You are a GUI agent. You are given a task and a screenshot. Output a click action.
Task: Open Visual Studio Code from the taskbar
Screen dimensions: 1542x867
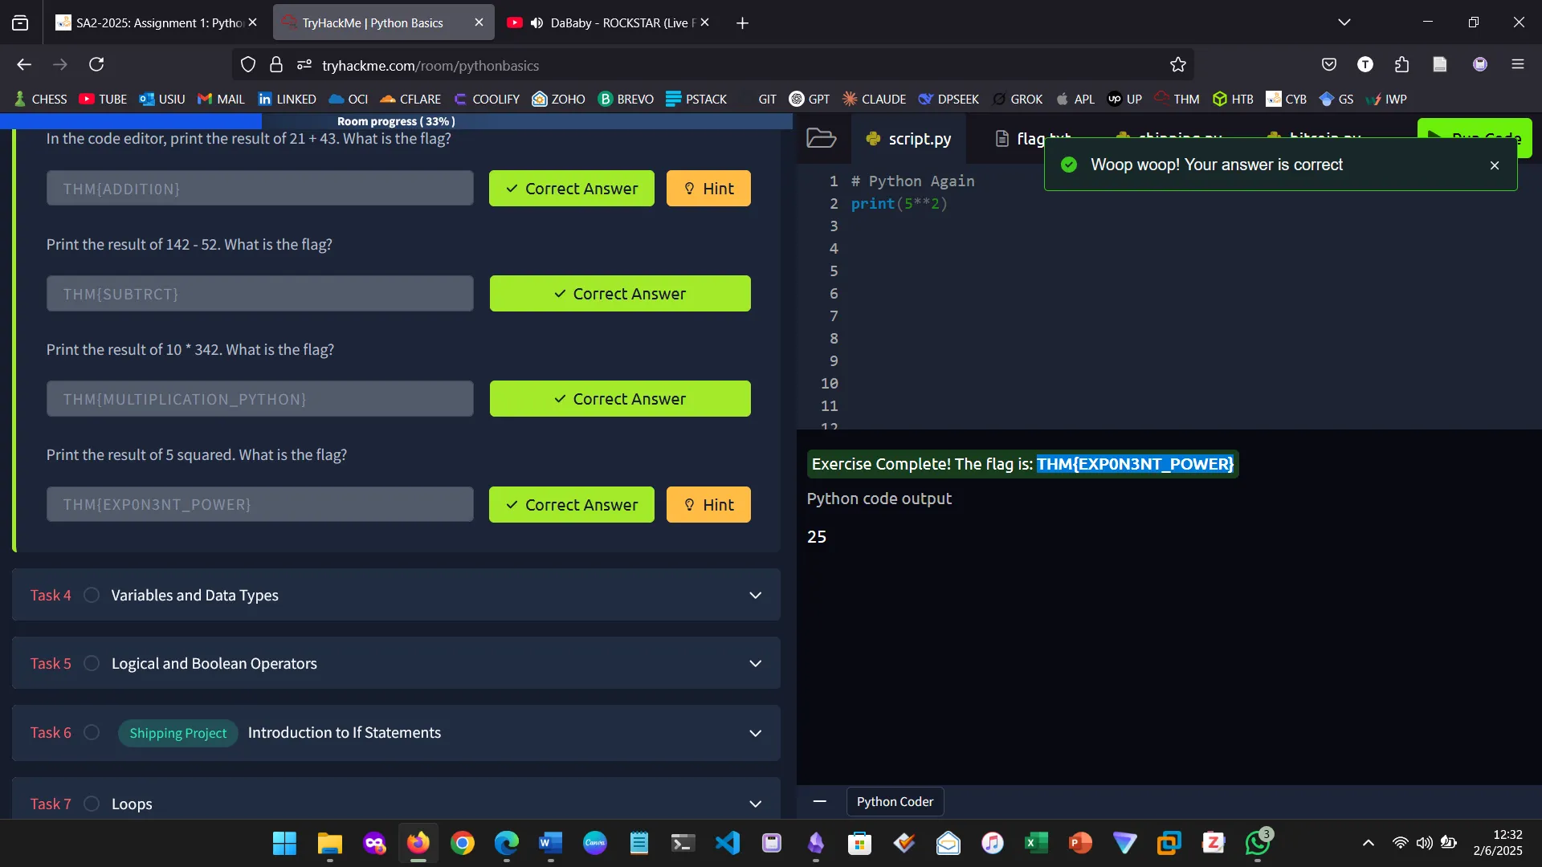click(x=727, y=843)
